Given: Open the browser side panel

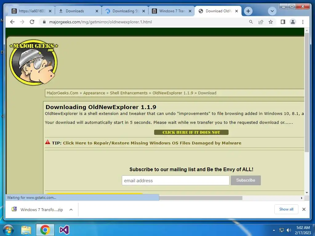Looking at the screenshot, I should (x=283, y=22).
